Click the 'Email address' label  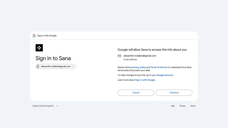[130, 59]
